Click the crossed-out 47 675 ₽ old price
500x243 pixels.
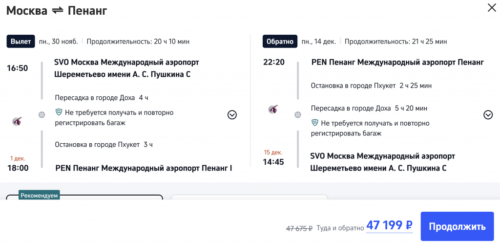(x=299, y=228)
